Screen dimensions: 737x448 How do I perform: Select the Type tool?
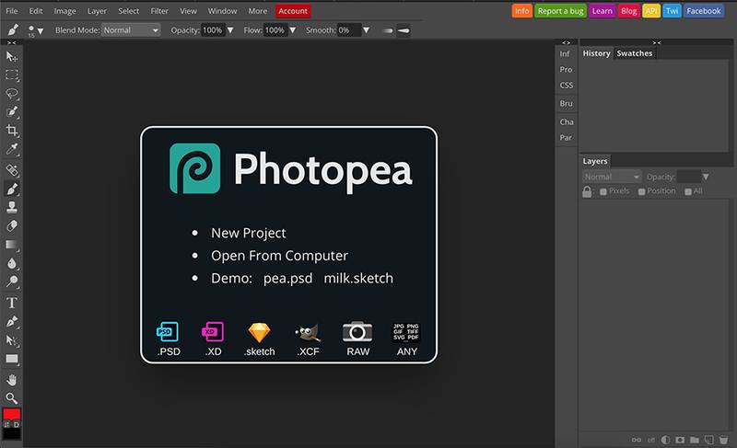[x=12, y=303]
